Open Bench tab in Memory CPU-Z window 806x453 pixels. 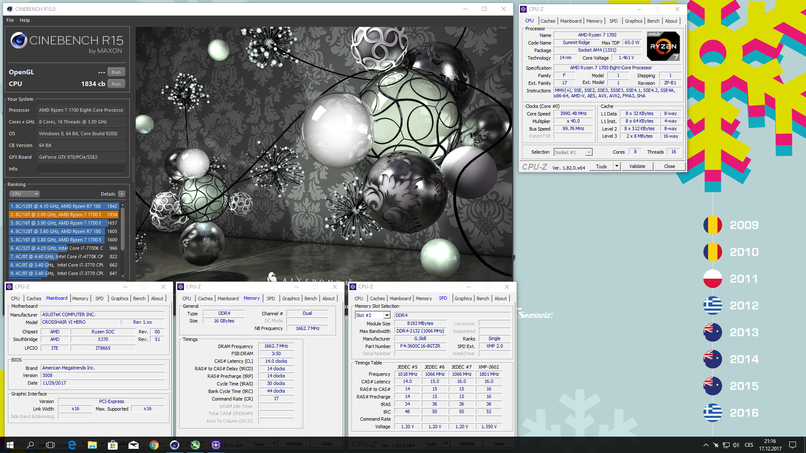310,299
